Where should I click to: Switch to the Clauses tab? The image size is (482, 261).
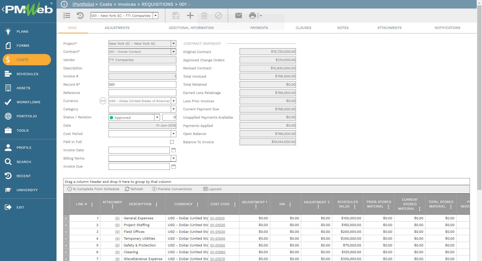click(x=303, y=28)
